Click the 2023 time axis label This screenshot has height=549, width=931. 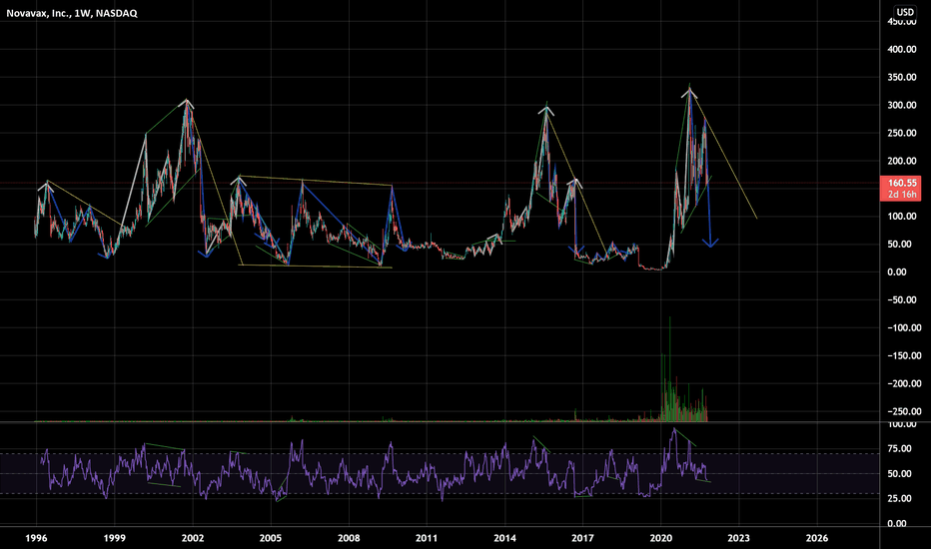pos(738,538)
